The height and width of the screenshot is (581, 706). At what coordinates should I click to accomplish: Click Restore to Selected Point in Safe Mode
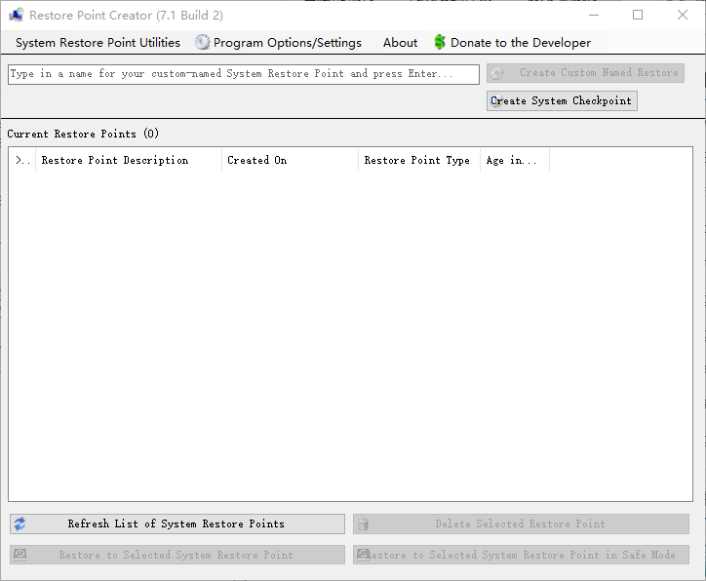pyautogui.click(x=521, y=555)
